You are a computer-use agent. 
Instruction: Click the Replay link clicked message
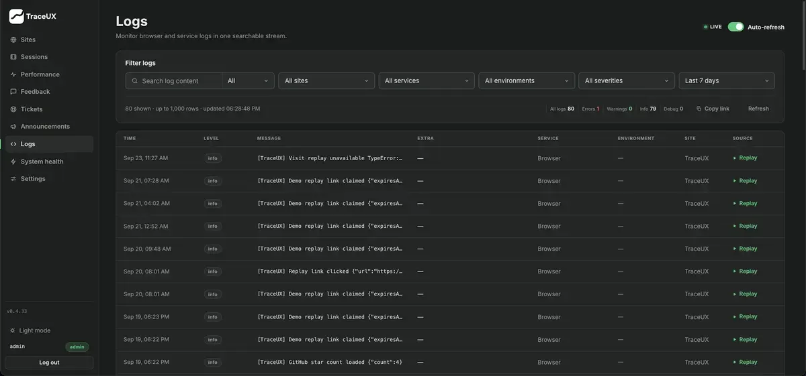(x=330, y=271)
